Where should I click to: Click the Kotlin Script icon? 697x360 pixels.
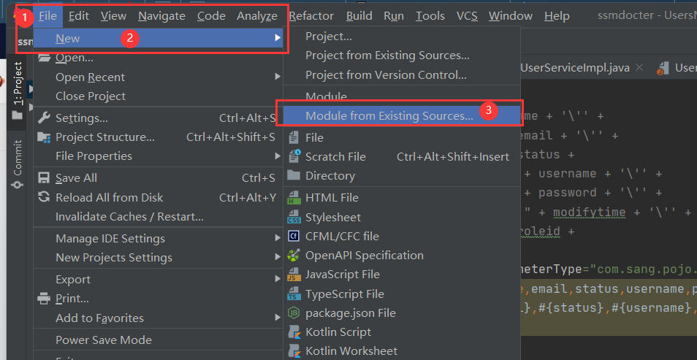click(x=294, y=332)
